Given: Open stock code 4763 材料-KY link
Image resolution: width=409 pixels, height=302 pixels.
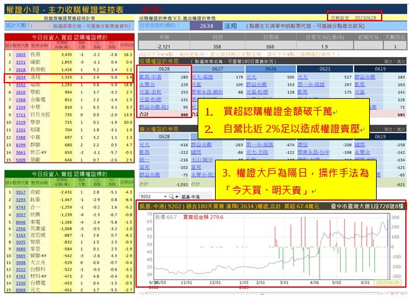Looking at the screenshot, I should 21,276.
